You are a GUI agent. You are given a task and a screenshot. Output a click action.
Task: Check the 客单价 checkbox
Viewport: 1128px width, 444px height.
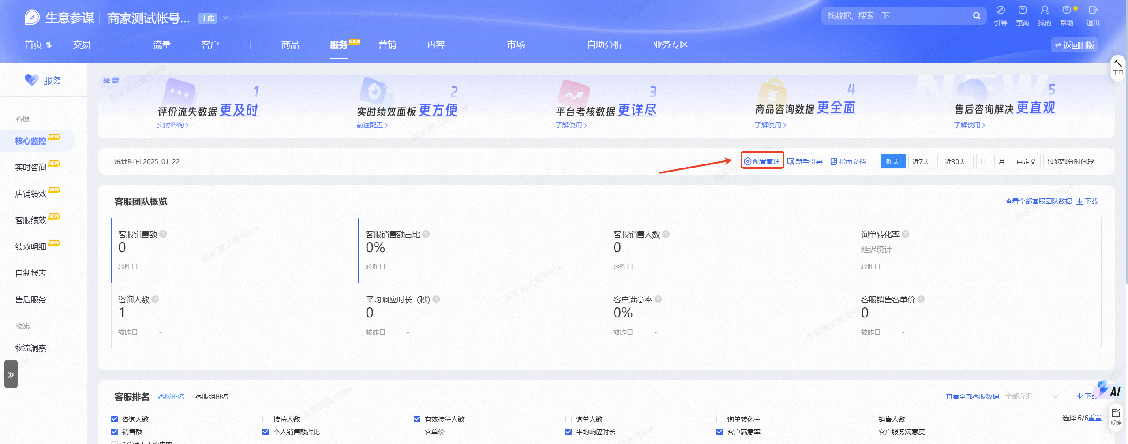pyautogui.click(x=417, y=432)
